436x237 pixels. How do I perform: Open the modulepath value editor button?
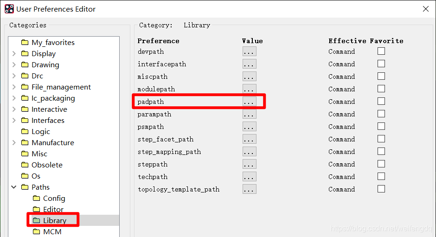point(249,89)
